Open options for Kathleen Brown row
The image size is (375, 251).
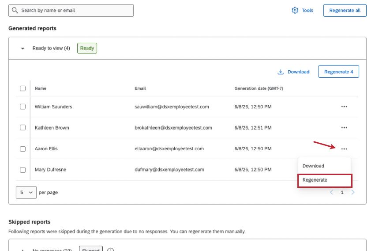pyautogui.click(x=344, y=128)
